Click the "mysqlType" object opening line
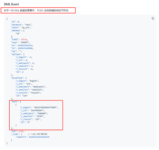The width and height of the screenshot is (159, 150). [19, 78]
